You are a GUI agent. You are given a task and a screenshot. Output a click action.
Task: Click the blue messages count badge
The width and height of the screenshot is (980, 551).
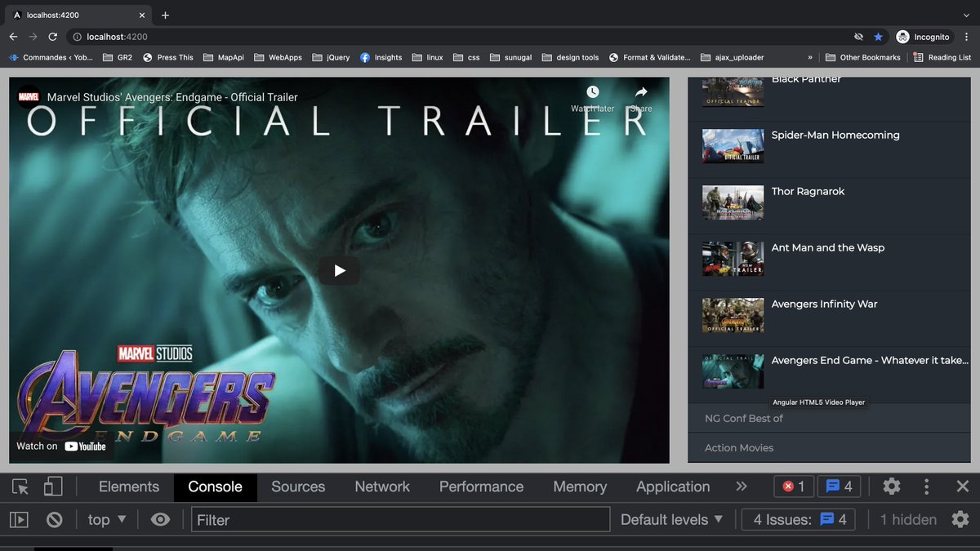tap(839, 487)
